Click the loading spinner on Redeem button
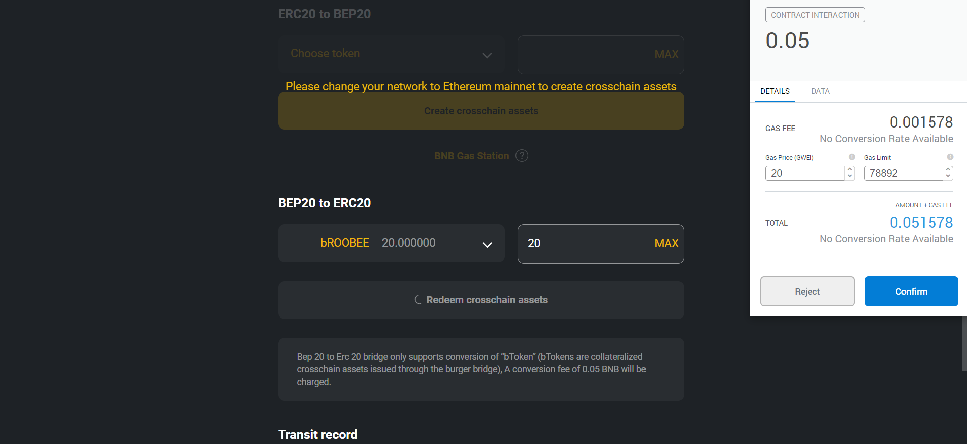 click(418, 300)
